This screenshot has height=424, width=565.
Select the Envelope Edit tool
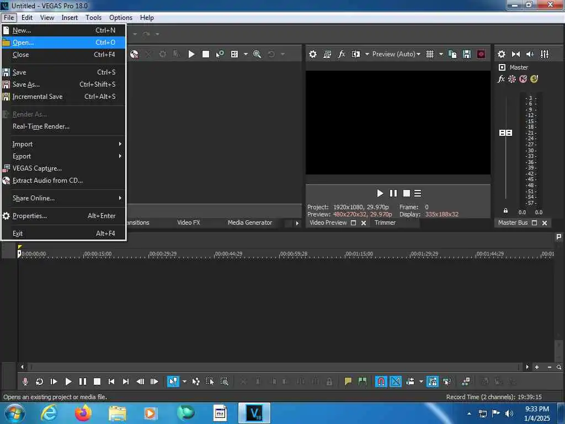(x=196, y=381)
